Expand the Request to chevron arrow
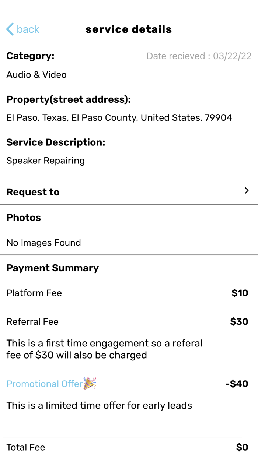 tap(247, 190)
